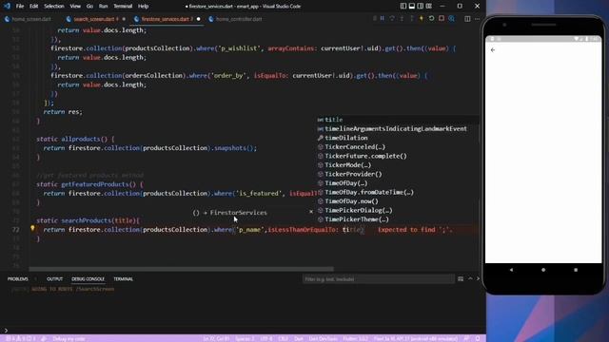Open the File menu

[x=20, y=7]
